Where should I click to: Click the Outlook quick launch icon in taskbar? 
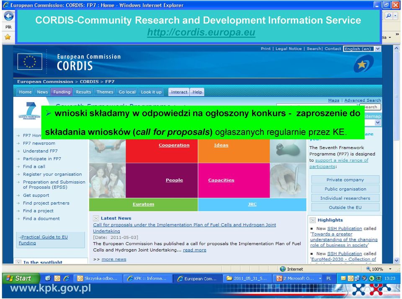pyautogui.click(x=57, y=278)
